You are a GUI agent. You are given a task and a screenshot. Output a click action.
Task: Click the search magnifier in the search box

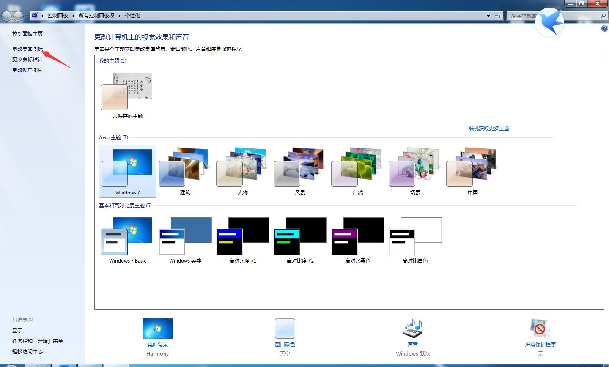click(x=604, y=15)
